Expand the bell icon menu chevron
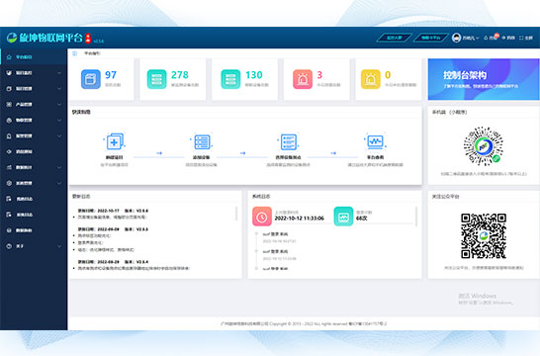 [59, 136]
